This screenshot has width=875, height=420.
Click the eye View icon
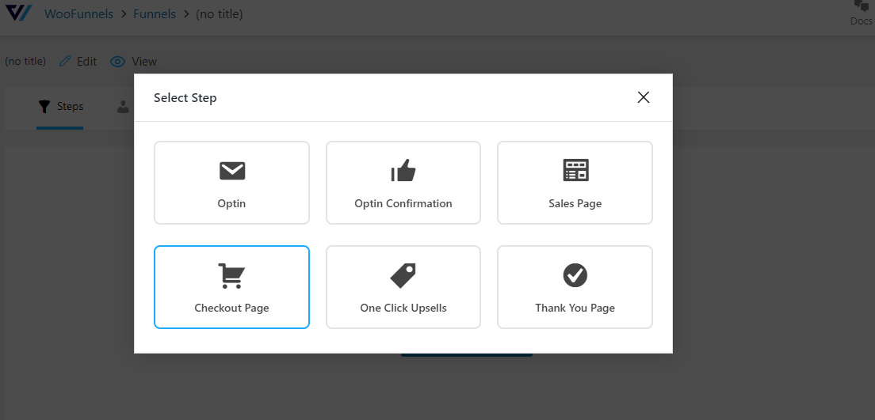pos(118,62)
